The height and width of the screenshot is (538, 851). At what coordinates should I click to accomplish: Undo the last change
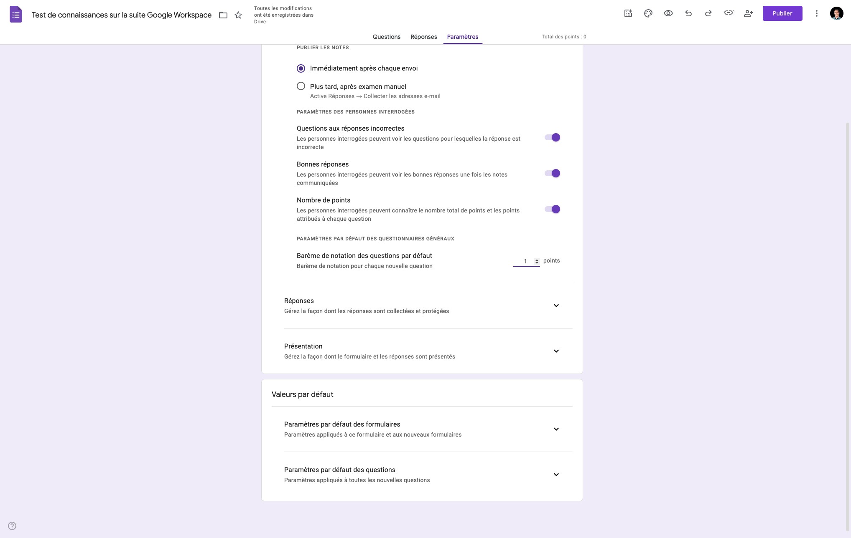point(688,13)
